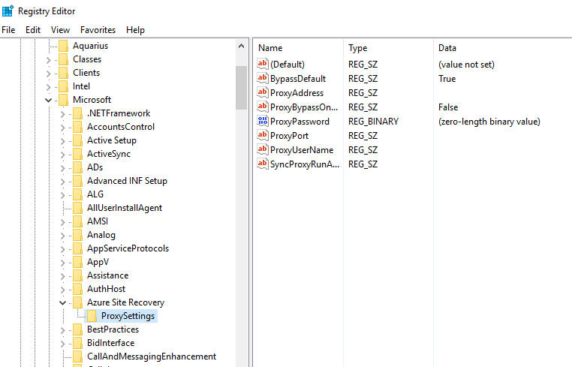
Task: Click the REG_BINARY type cell
Action: [x=374, y=122]
